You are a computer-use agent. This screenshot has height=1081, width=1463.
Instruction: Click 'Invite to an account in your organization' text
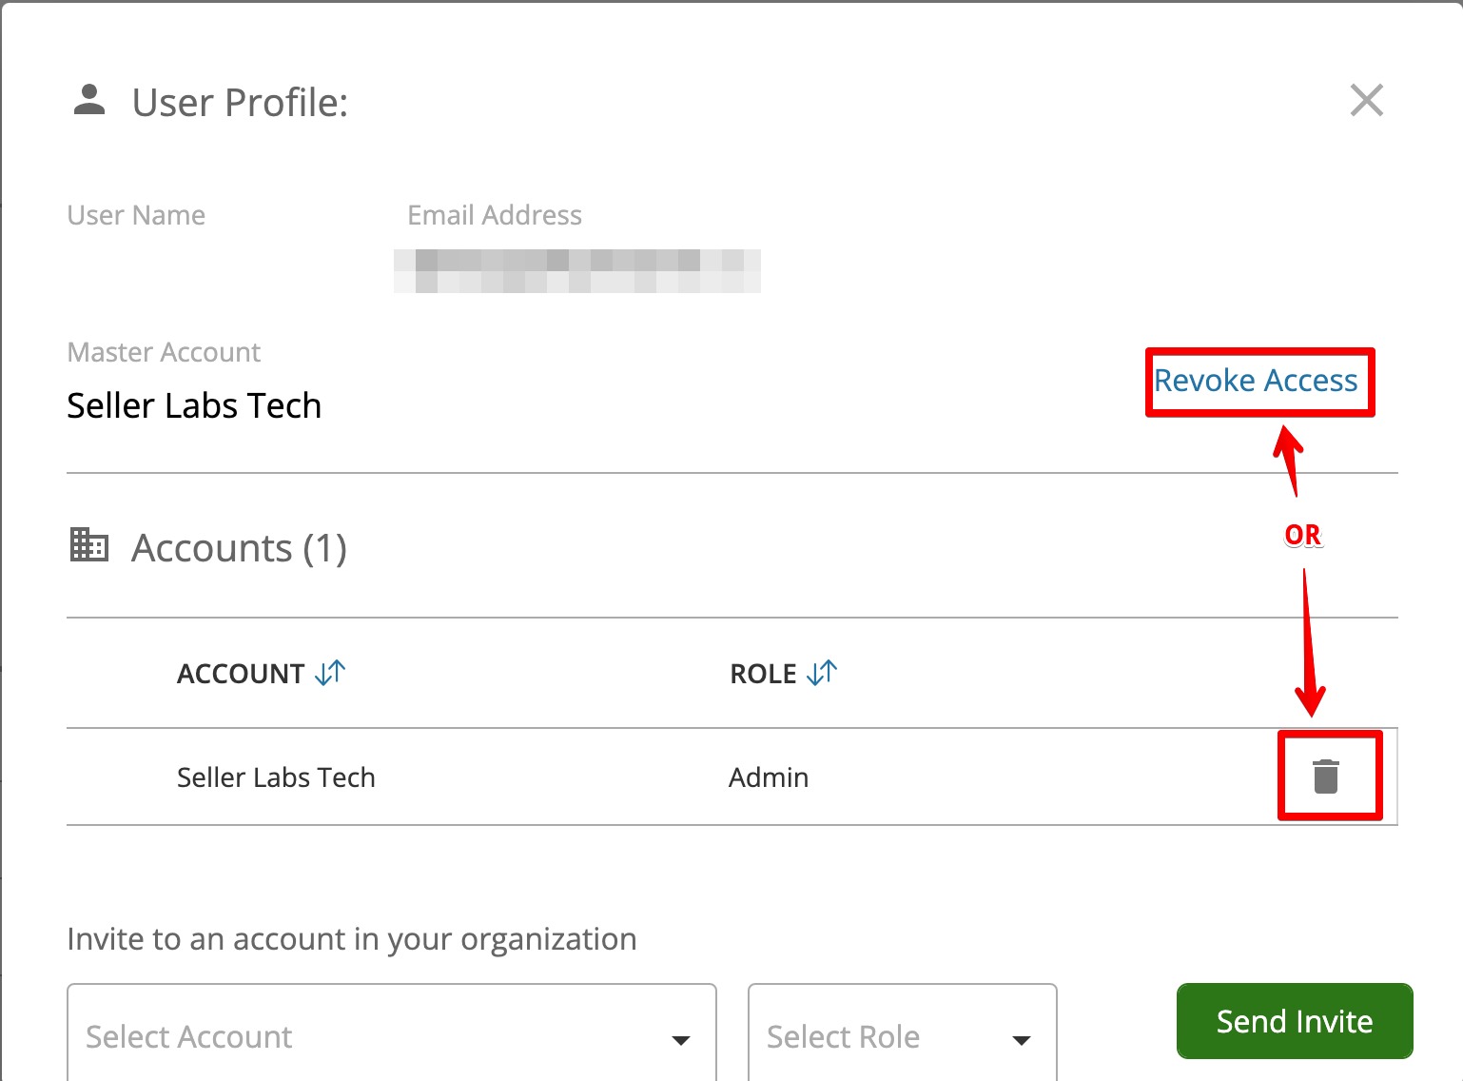tap(352, 939)
